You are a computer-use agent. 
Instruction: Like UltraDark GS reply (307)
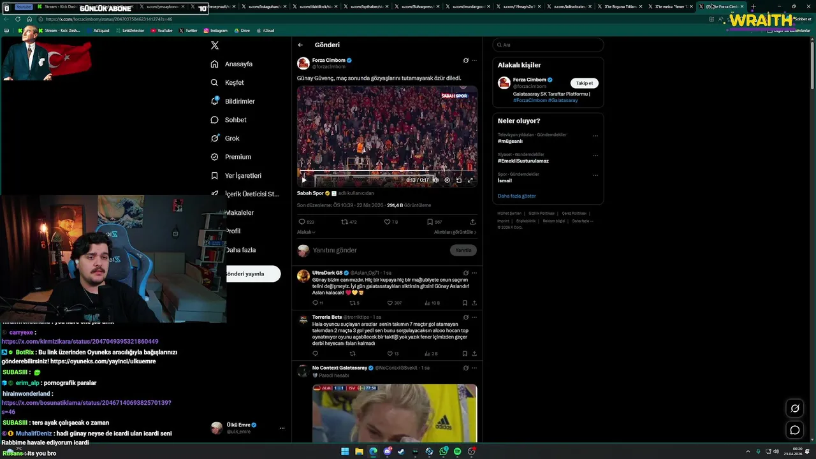pos(393,303)
